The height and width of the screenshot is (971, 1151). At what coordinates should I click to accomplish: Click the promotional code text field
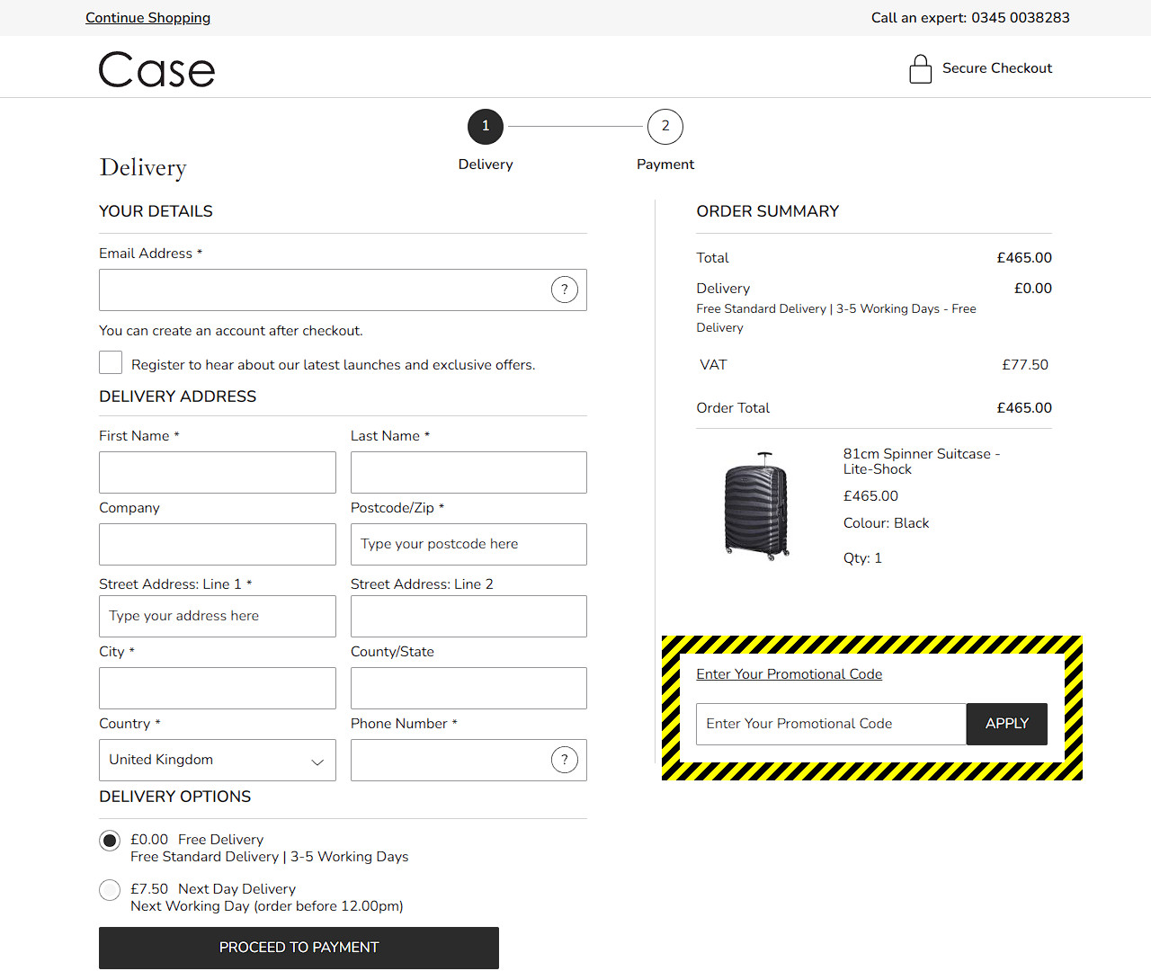click(830, 724)
